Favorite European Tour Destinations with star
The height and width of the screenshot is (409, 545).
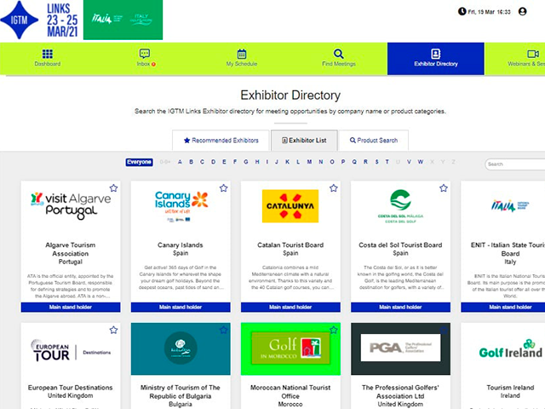113,330
